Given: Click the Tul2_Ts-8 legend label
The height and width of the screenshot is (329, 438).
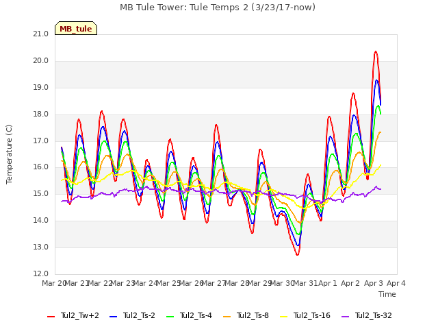Looking at the screenshot, I should (x=253, y=316).
